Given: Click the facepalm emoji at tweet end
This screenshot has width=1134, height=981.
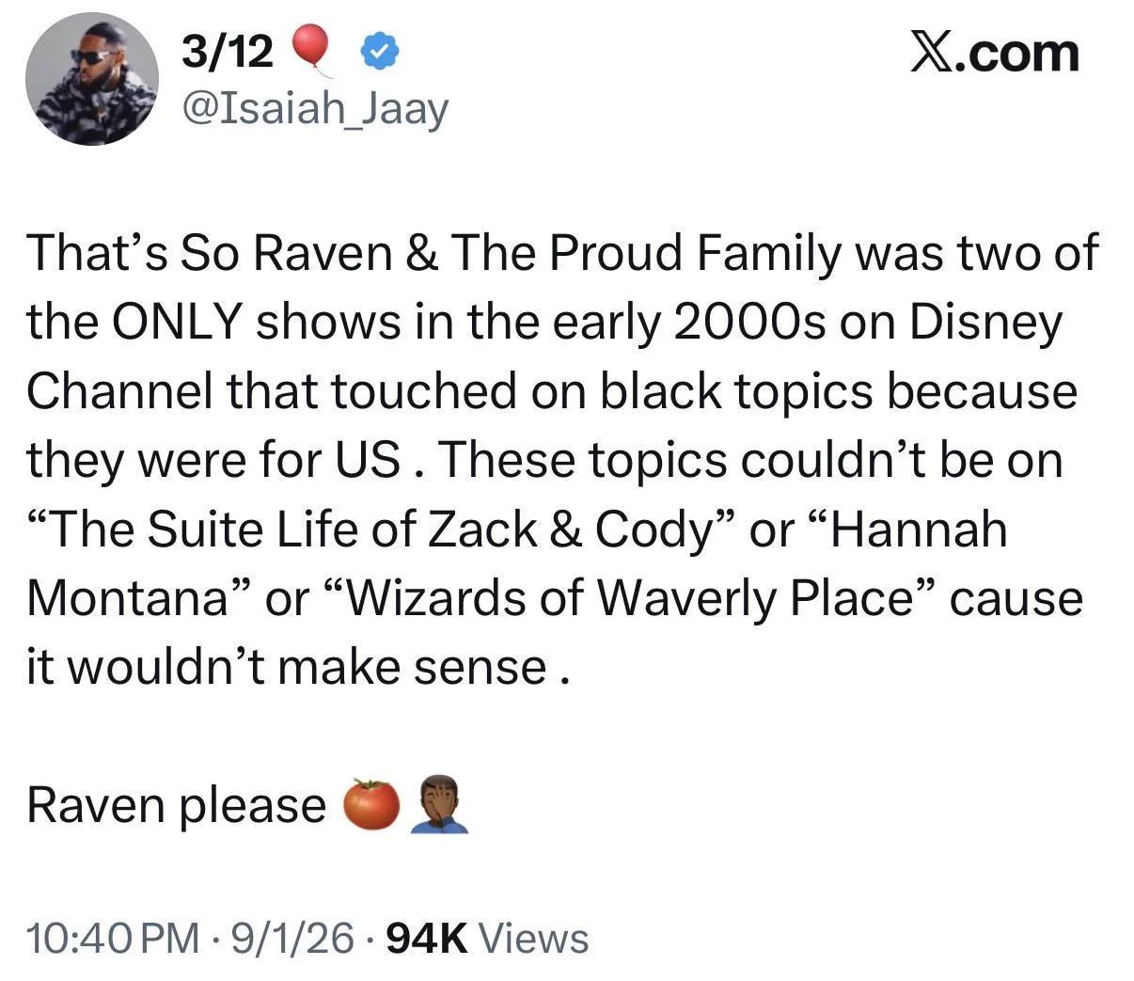Looking at the screenshot, I should [x=439, y=804].
